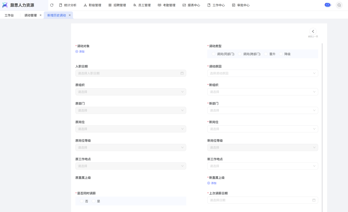Go to 考勤管理 menu
Screen dimensions: 348x212
coord(166,5)
